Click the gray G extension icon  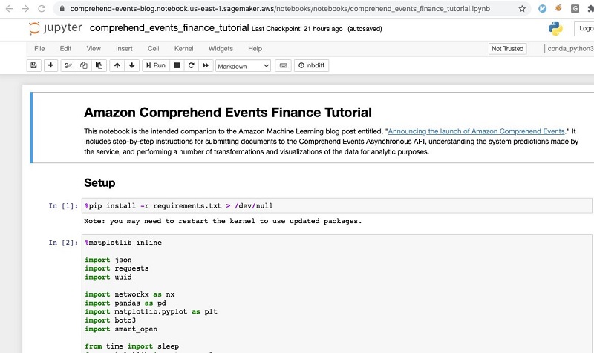point(575,8)
